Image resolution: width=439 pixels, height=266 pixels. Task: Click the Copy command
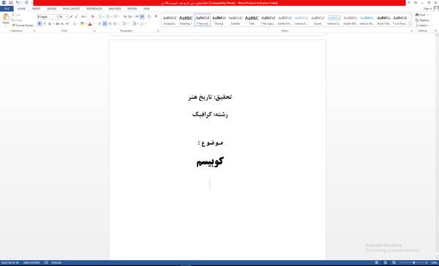(17, 20)
